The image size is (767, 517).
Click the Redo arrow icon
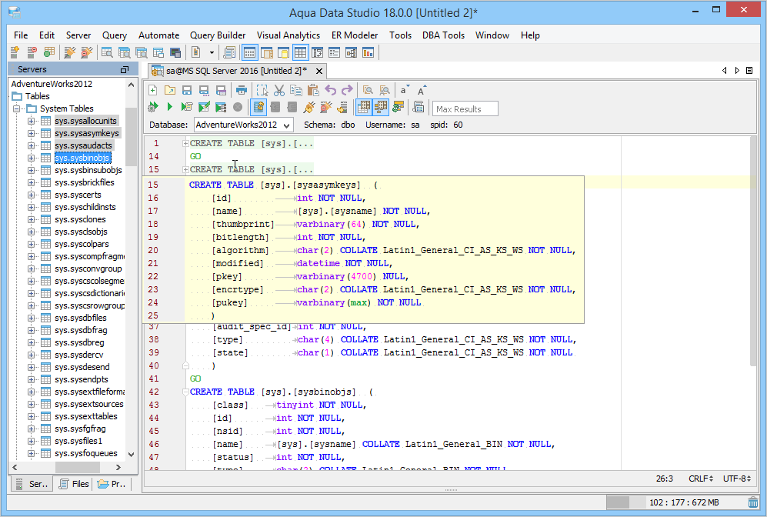(x=348, y=90)
